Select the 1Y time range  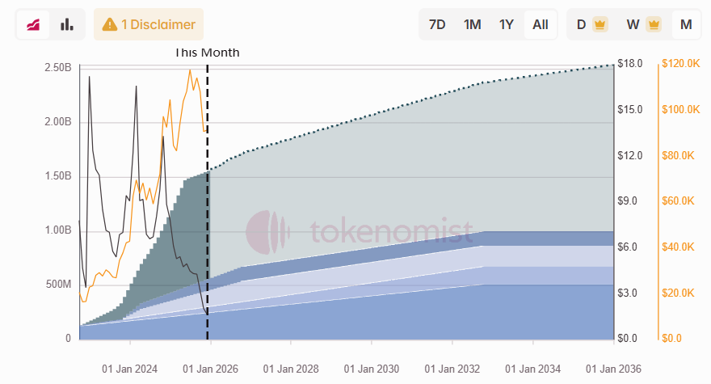coord(507,24)
